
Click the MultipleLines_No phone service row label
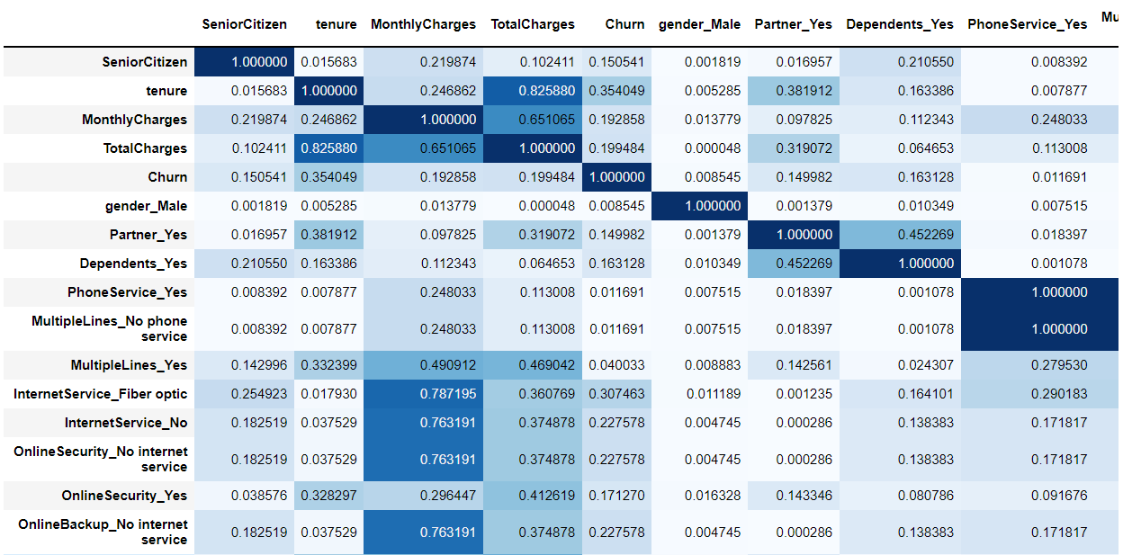[x=110, y=328]
